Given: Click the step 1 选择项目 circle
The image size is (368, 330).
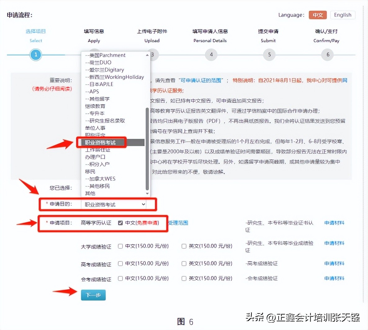Looking at the screenshot, I should pyautogui.click(x=36, y=55).
